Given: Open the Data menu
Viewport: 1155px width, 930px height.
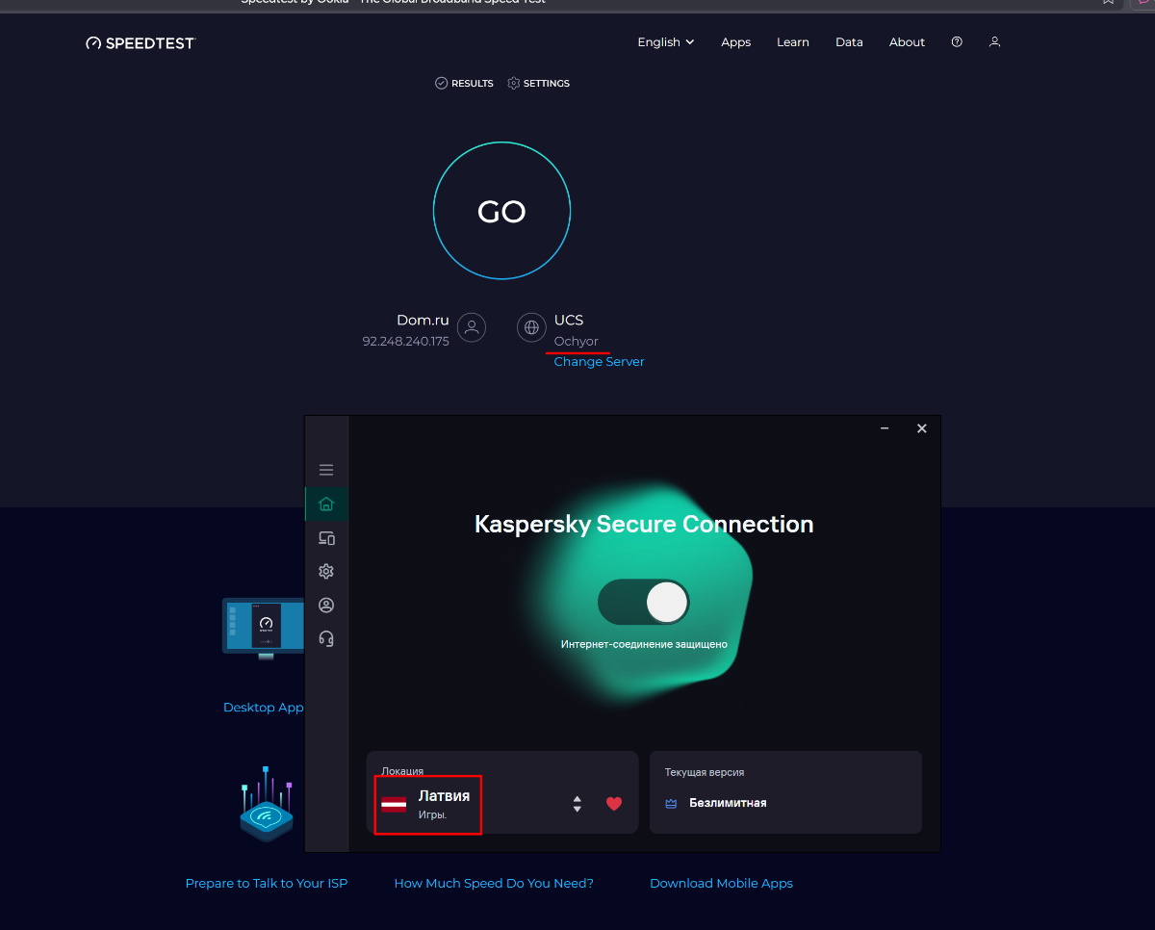Looking at the screenshot, I should [x=849, y=42].
